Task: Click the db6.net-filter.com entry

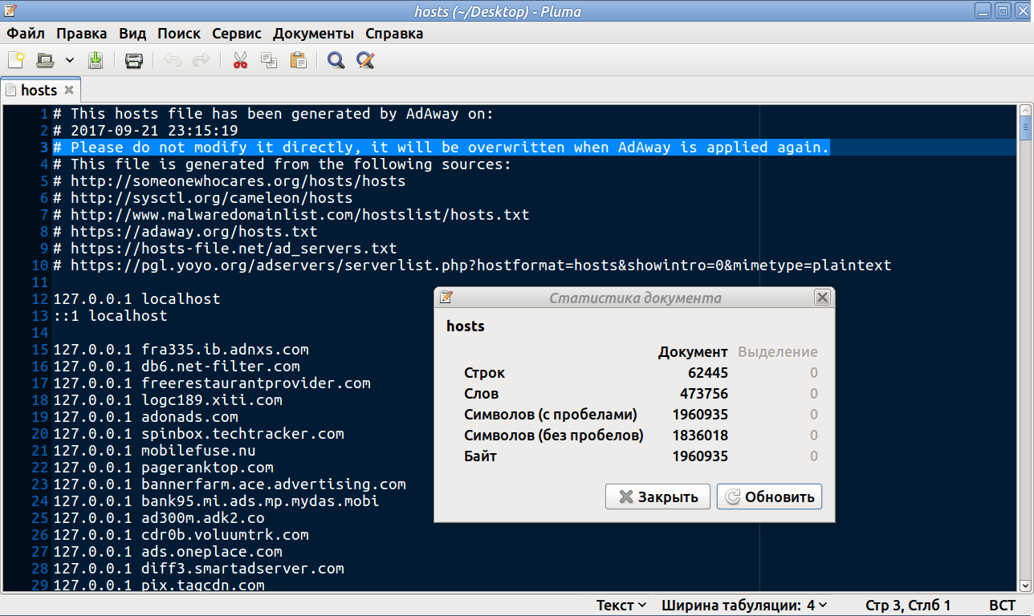Action: pos(177,367)
